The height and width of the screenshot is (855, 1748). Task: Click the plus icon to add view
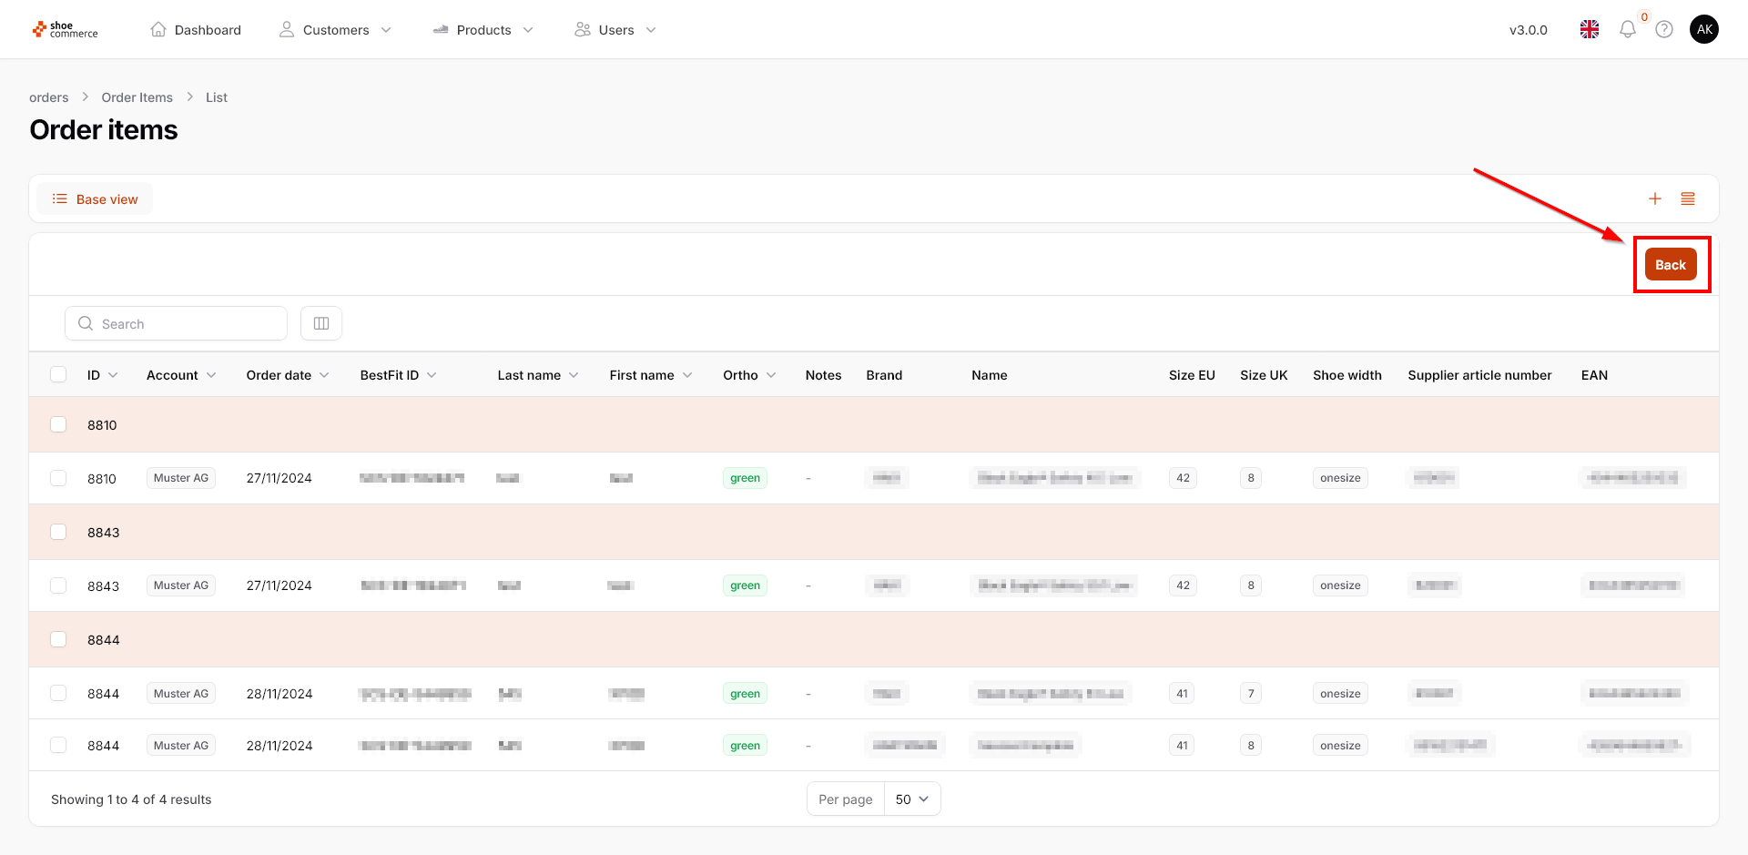coord(1655,199)
